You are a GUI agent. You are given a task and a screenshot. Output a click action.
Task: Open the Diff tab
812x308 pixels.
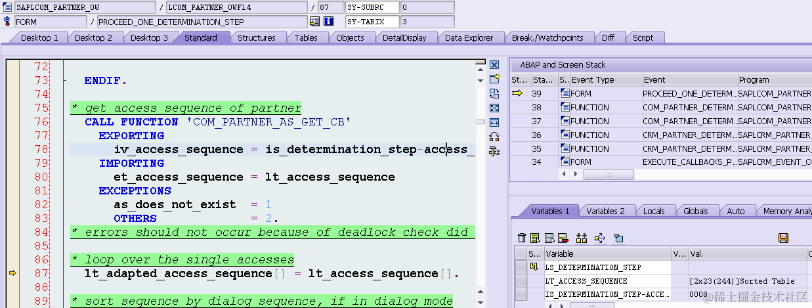coord(608,37)
